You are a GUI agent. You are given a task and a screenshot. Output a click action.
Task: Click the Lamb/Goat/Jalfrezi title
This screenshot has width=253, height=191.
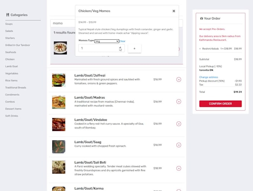click(90, 76)
